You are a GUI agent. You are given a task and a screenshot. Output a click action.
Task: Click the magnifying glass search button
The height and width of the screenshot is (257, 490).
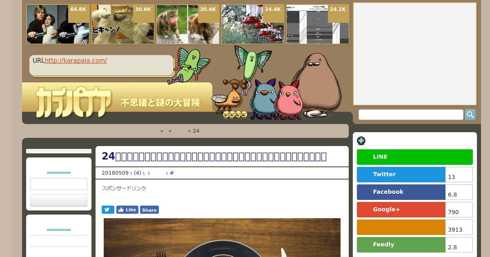tap(470, 115)
